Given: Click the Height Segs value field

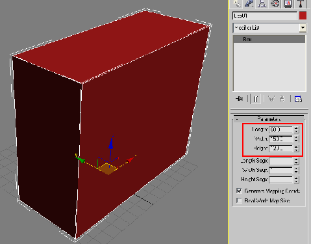Looking at the screenshot, I should coord(280,180).
